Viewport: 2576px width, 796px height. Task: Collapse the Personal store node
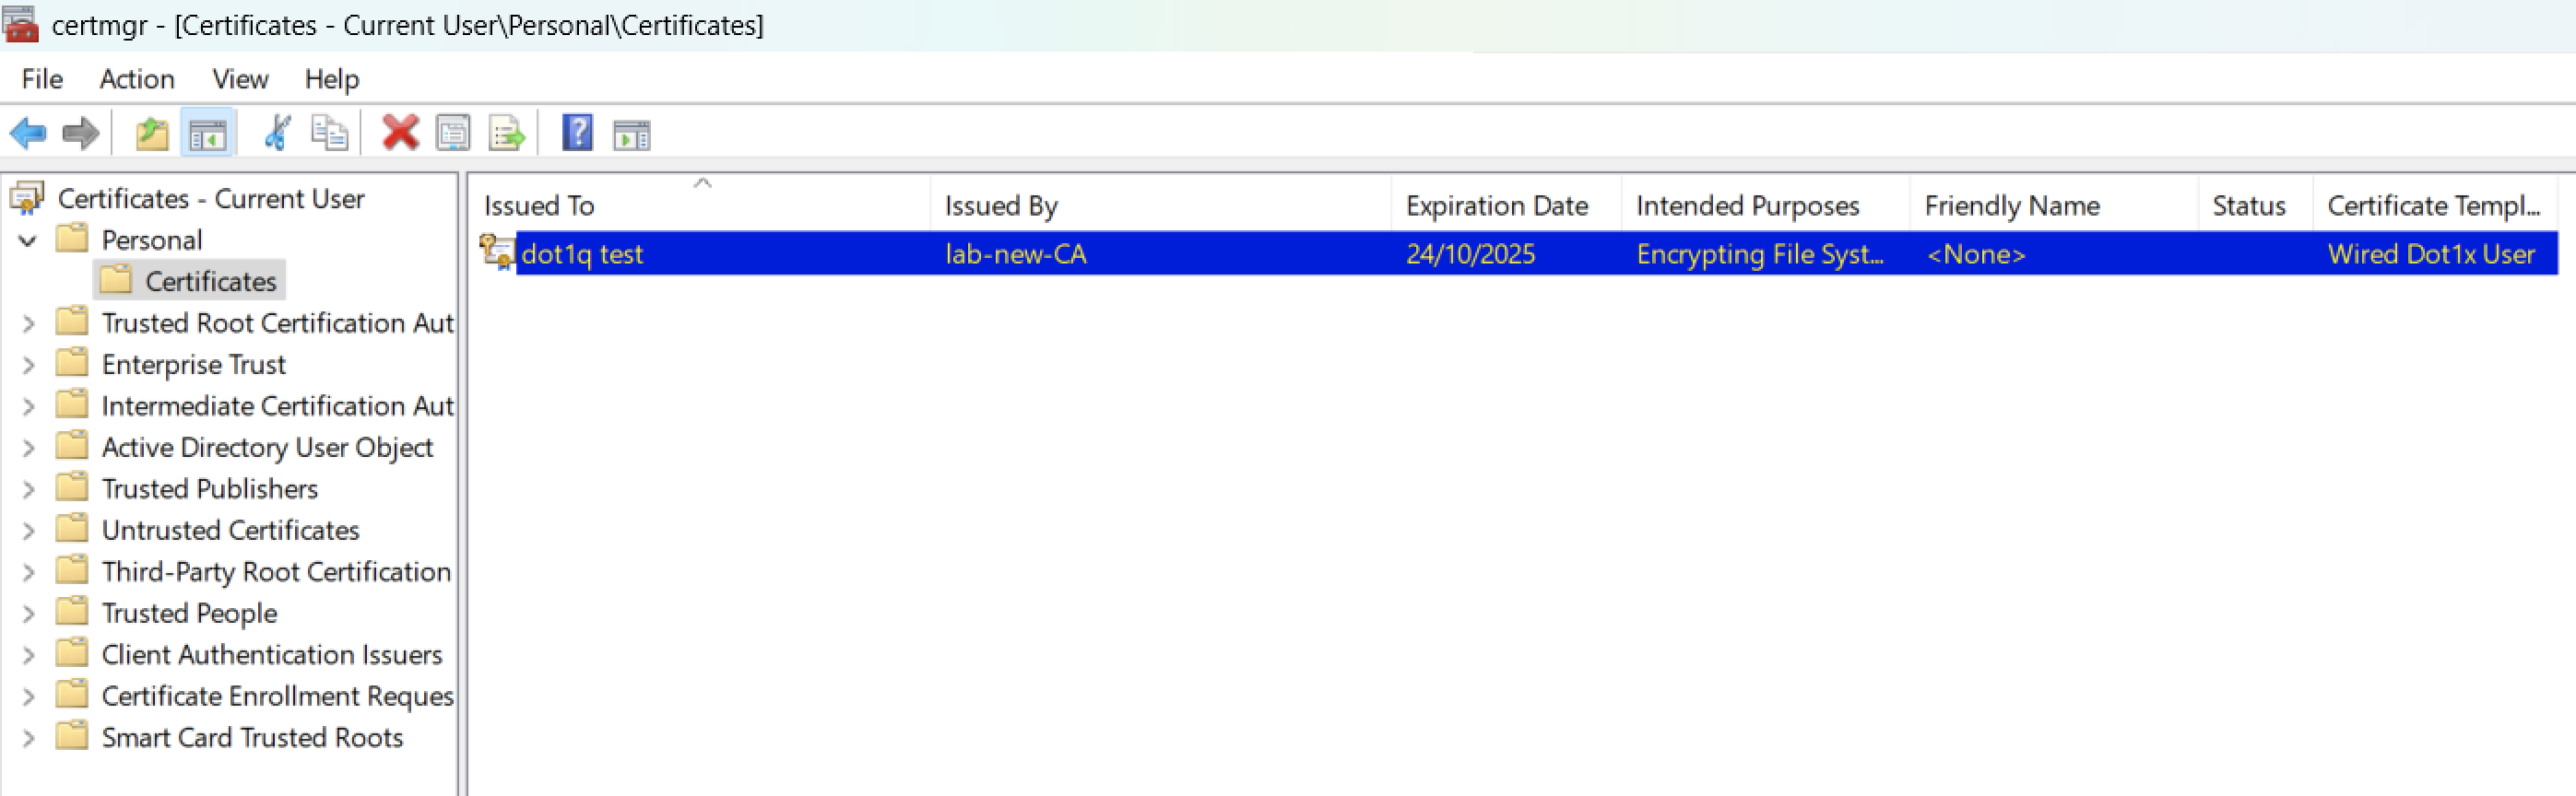coord(28,240)
